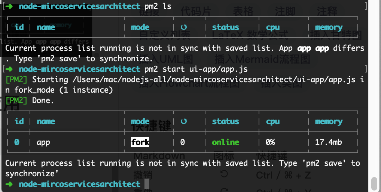Click the terminal scrollbar thumb
The width and height of the screenshot is (381, 192).
[374, 183]
